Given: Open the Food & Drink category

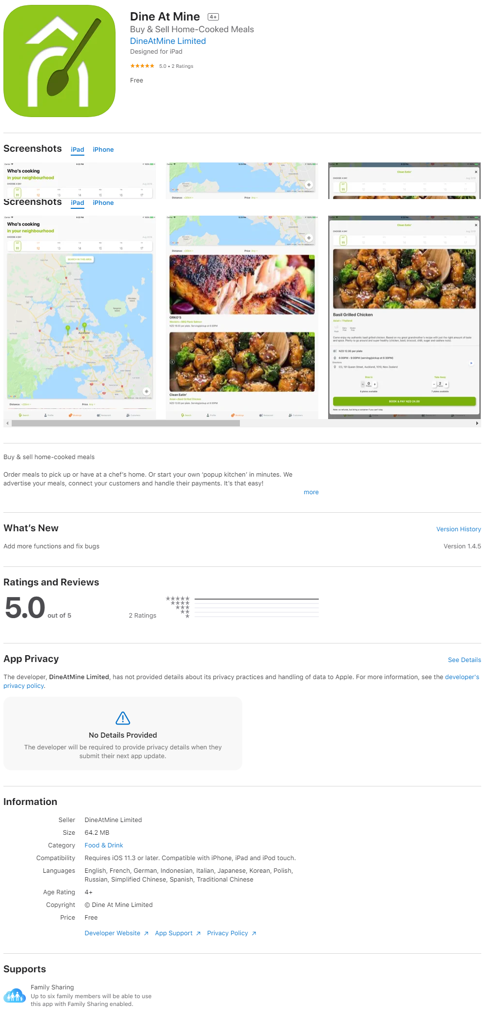Looking at the screenshot, I should tap(104, 845).
